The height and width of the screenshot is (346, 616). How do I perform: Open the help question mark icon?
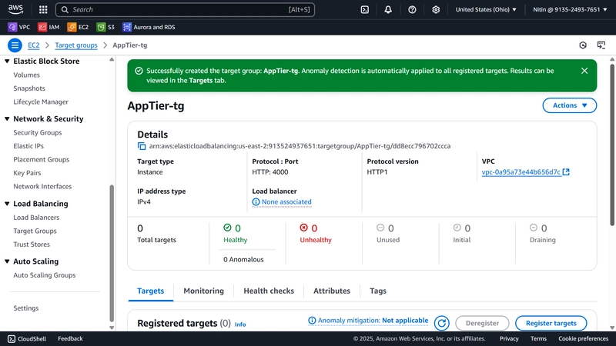pyautogui.click(x=412, y=9)
